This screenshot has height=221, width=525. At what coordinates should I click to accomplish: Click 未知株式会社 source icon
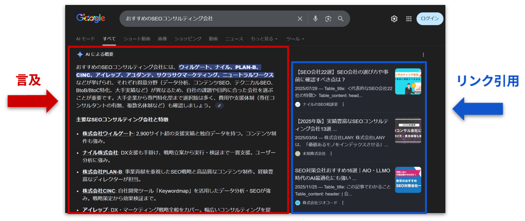(298, 153)
